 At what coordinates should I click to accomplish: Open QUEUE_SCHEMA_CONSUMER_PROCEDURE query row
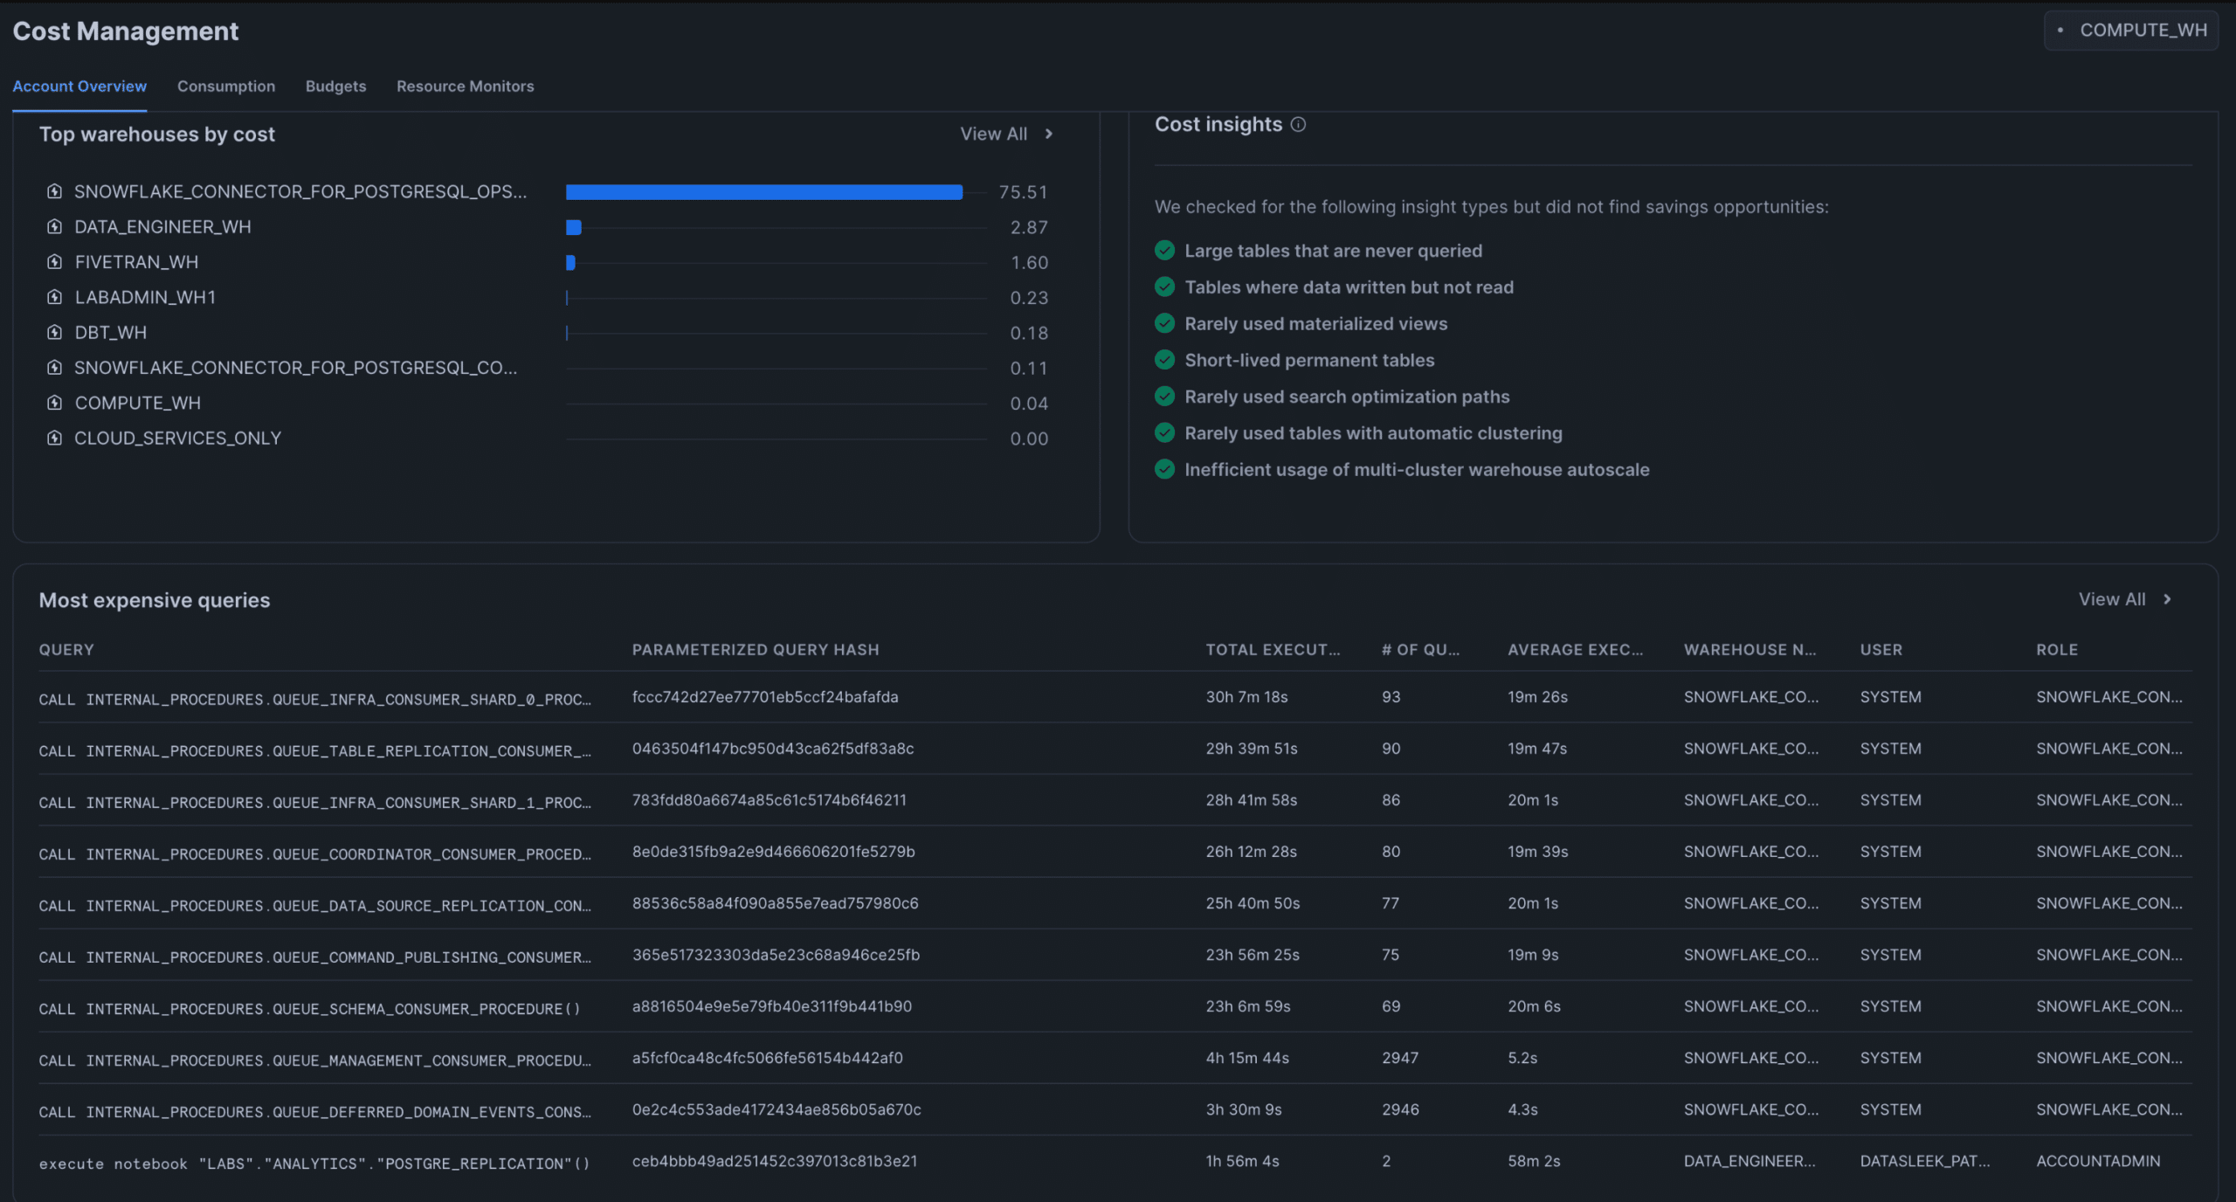click(x=1115, y=1006)
